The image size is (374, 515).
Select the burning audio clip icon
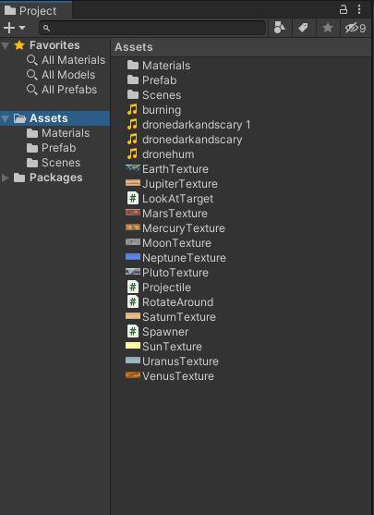(132, 110)
